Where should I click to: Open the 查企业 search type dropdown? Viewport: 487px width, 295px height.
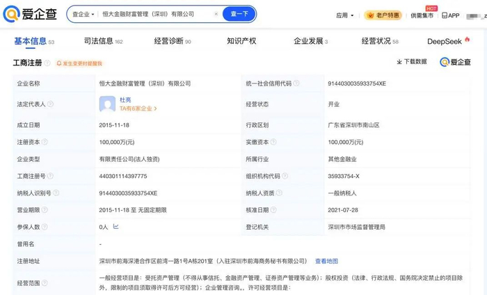(83, 15)
